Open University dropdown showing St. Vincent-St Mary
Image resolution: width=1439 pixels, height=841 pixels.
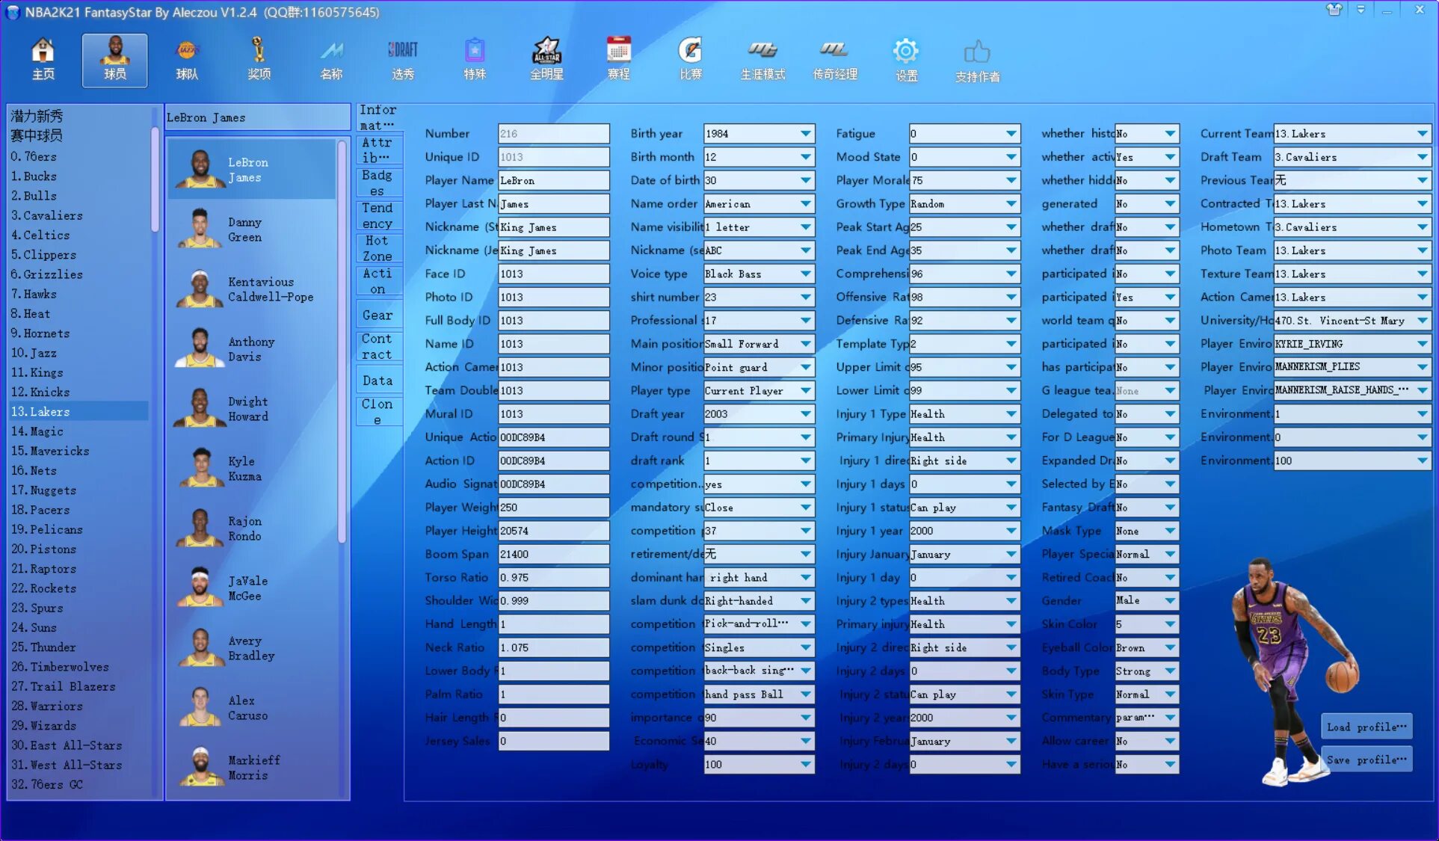(1422, 321)
